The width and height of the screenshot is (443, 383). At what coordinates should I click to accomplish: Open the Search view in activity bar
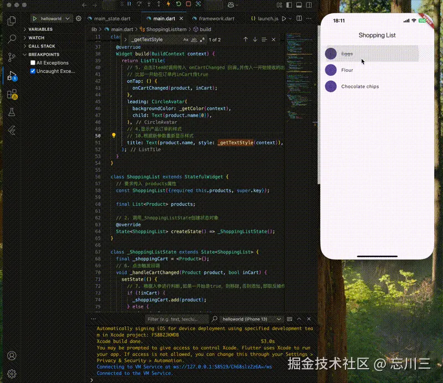coord(12,39)
